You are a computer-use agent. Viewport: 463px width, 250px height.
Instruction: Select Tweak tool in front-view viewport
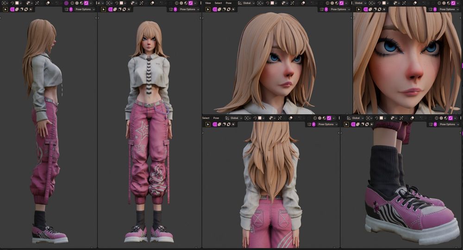coord(104,9)
